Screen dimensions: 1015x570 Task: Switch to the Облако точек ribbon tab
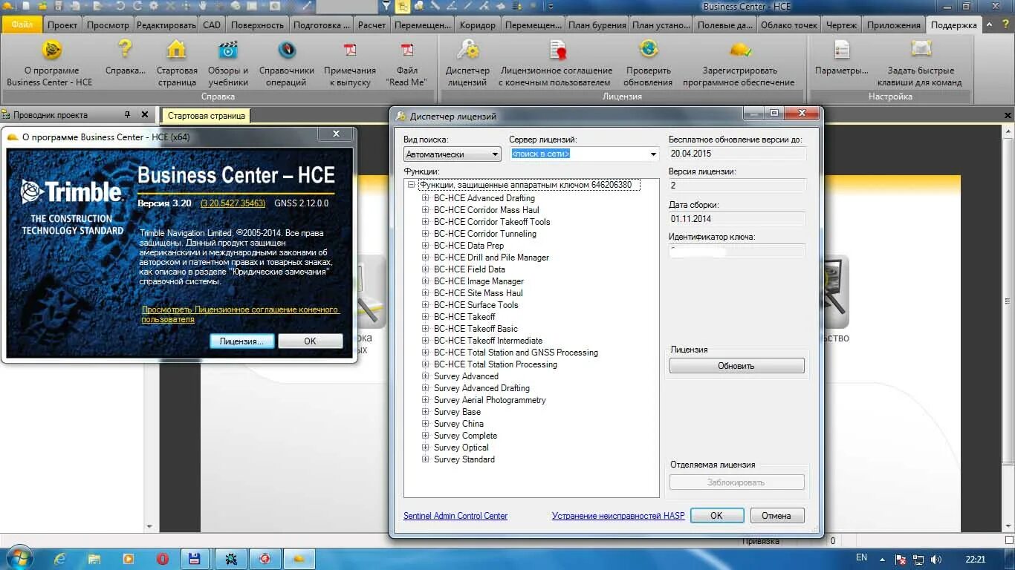[788, 24]
